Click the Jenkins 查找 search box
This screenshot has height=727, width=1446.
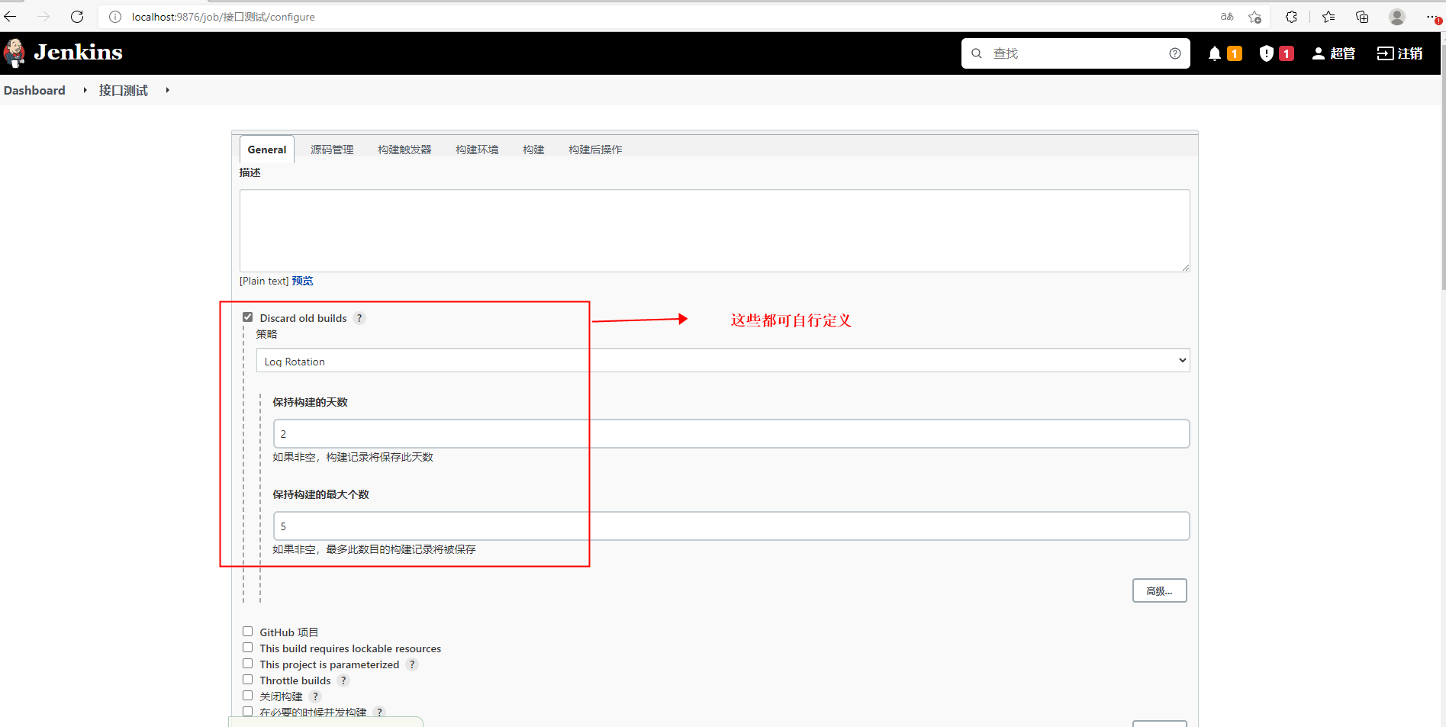click(1076, 53)
